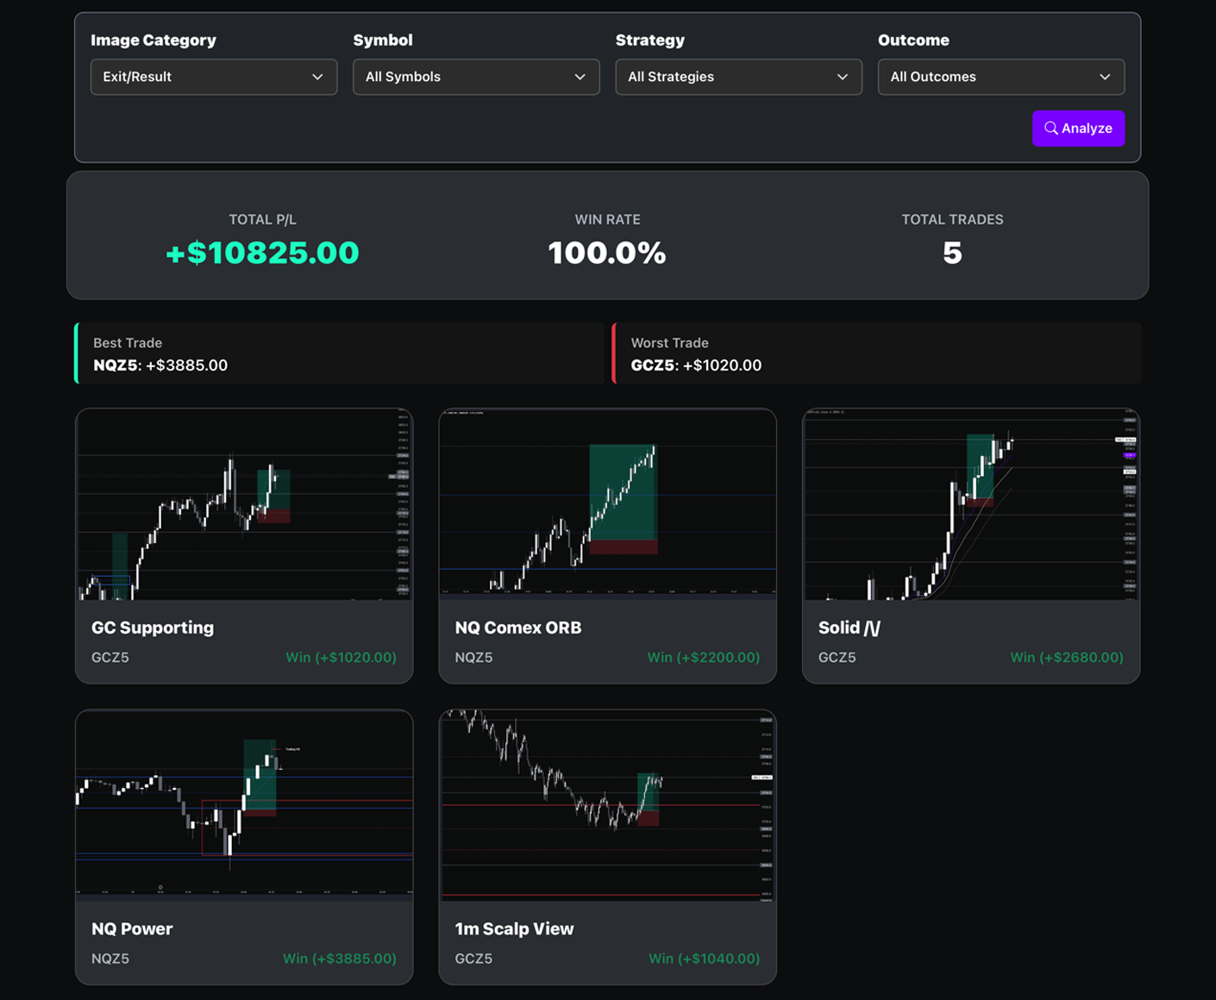This screenshot has height=1000, width=1216.
Task: Click the chevron on the Outcome dropdown
Action: tap(1105, 77)
